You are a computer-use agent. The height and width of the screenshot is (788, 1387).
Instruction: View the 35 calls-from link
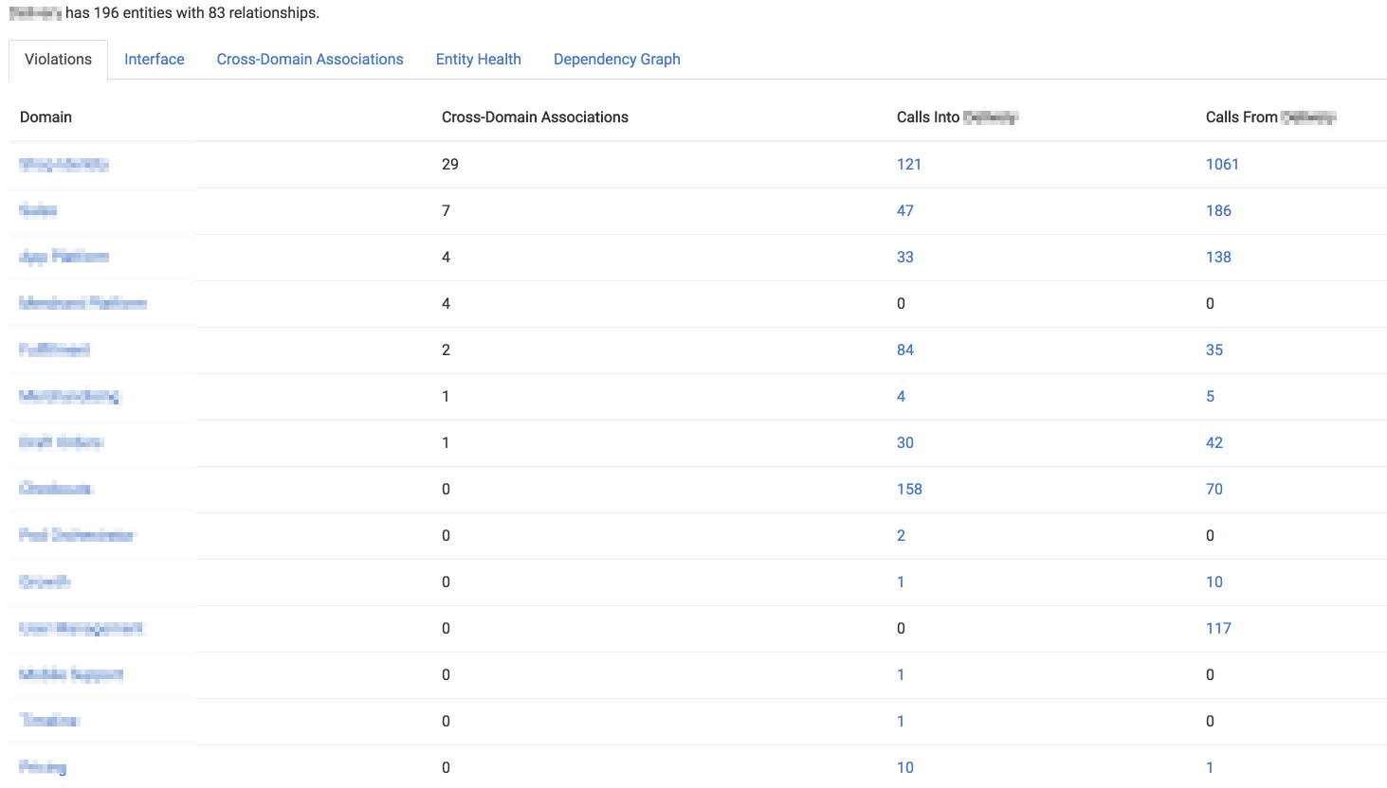click(x=1214, y=349)
